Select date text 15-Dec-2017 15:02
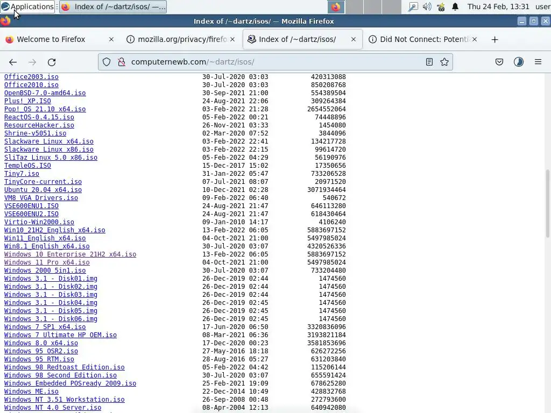The height and width of the screenshot is (413, 551). 235,166
